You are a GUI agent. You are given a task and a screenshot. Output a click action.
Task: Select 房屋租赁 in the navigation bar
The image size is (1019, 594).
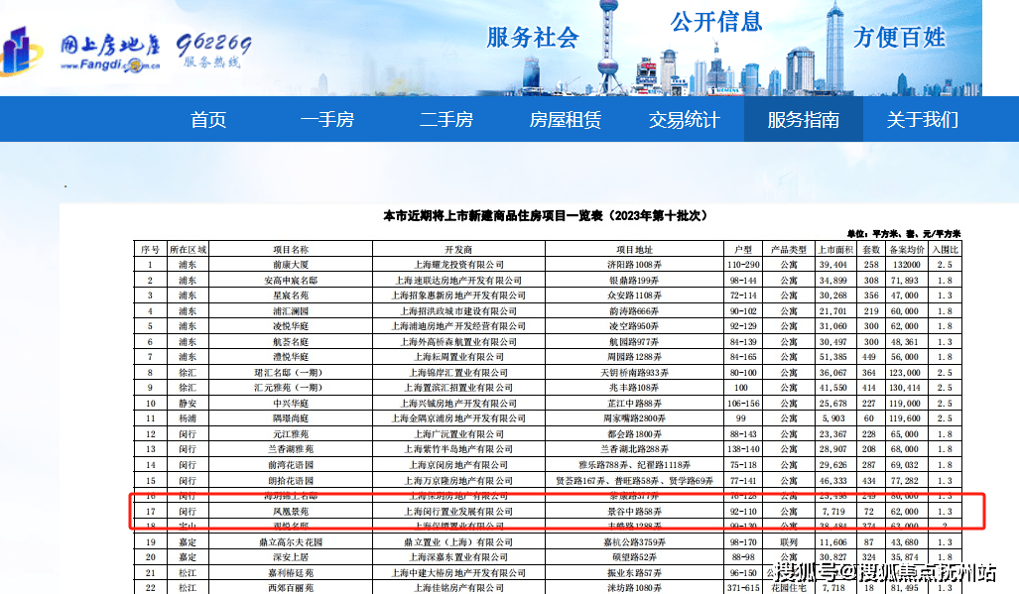pos(566,119)
